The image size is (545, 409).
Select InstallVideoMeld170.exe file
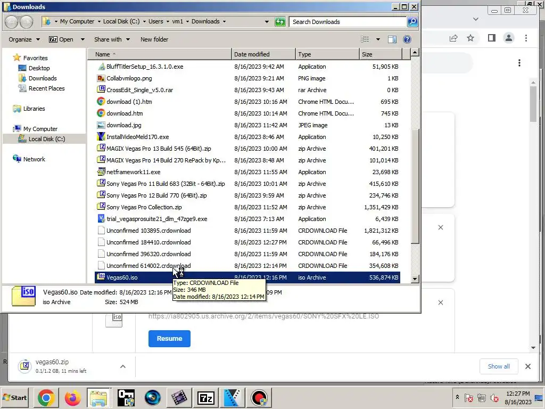pyautogui.click(x=137, y=137)
